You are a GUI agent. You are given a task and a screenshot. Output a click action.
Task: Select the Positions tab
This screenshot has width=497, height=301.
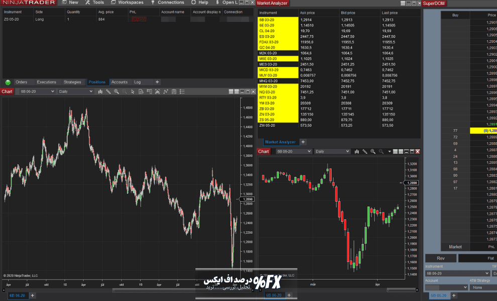pos(97,82)
